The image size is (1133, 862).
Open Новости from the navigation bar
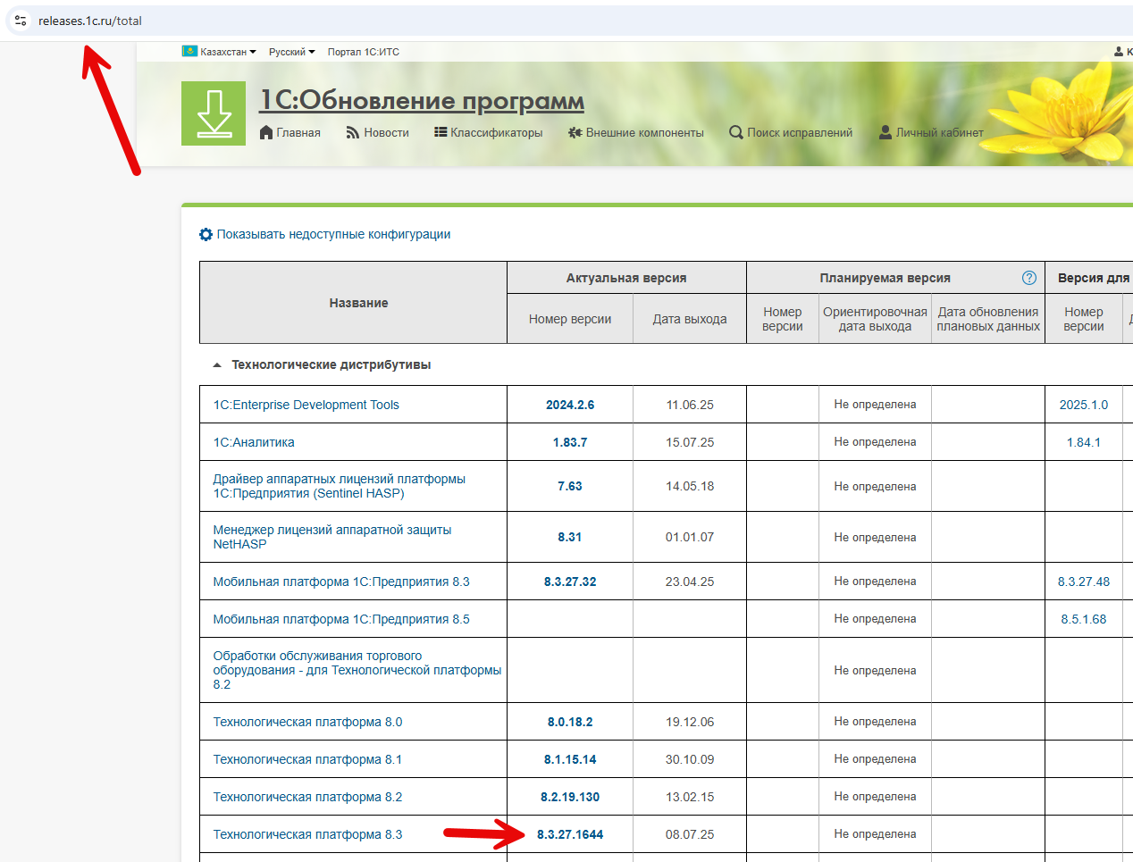pyautogui.click(x=377, y=132)
